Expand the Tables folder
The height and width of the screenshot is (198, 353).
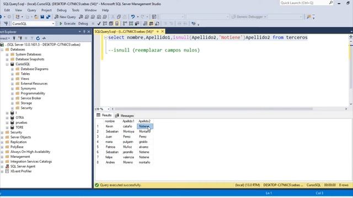coord(12,74)
